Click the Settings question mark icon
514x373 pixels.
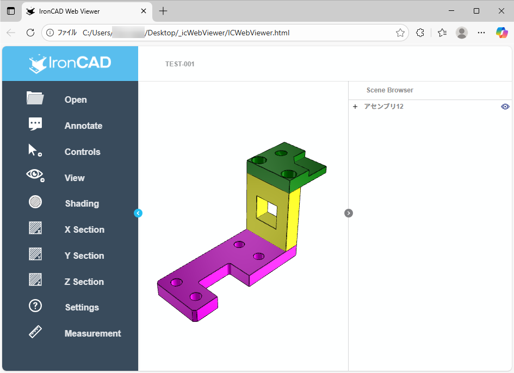(35, 306)
